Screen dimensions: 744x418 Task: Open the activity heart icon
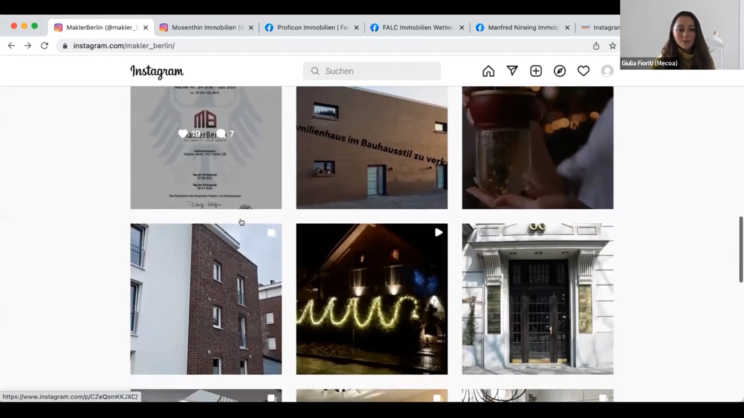pyautogui.click(x=583, y=71)
